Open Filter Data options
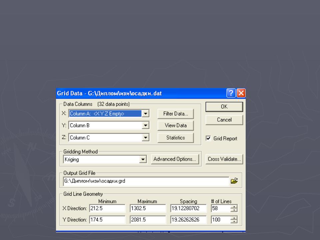The height and width of the screenshot is (240, 320). [x=176, y=114]
